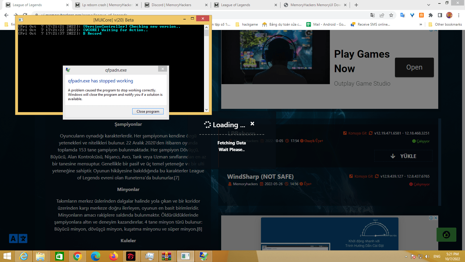Open the Mail - Android bookmark
The width and height of the screenshot is (465, 262).
click(x=326, y=24)
